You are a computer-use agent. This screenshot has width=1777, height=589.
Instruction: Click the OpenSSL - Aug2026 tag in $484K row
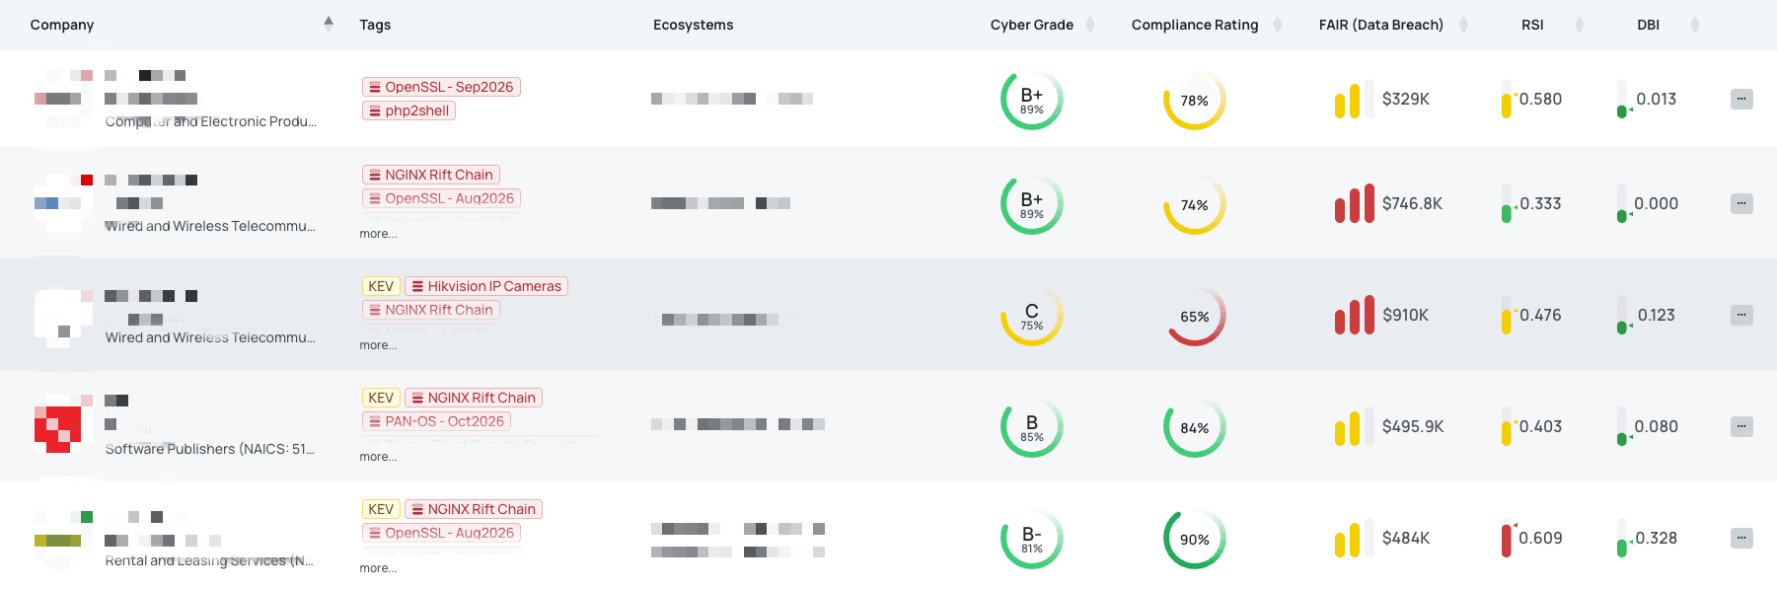tap(441, 533)
